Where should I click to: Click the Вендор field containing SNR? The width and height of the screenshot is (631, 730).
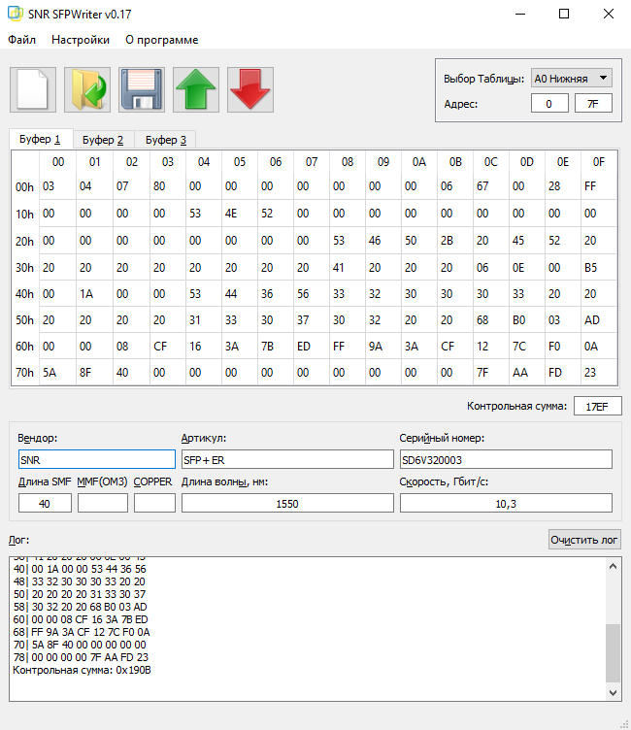point(96,459)
